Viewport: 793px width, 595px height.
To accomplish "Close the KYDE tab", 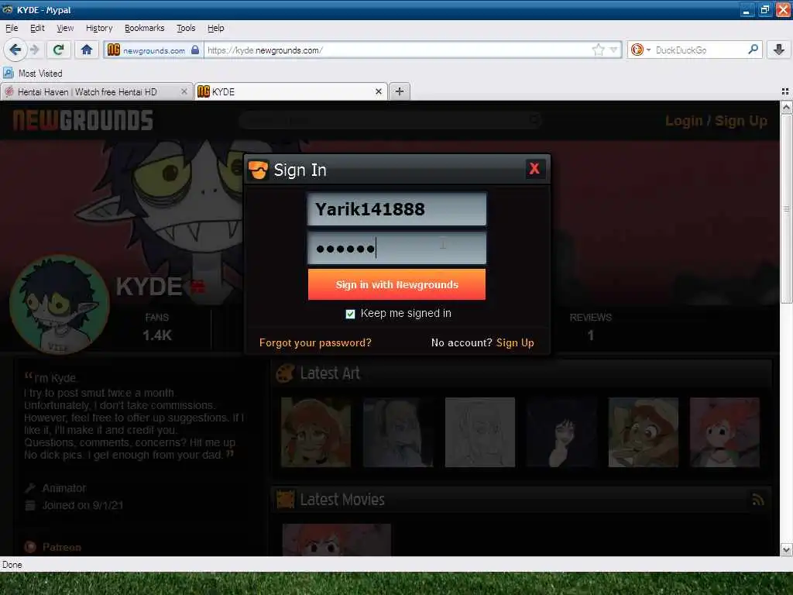I will (x=378, y=91).
